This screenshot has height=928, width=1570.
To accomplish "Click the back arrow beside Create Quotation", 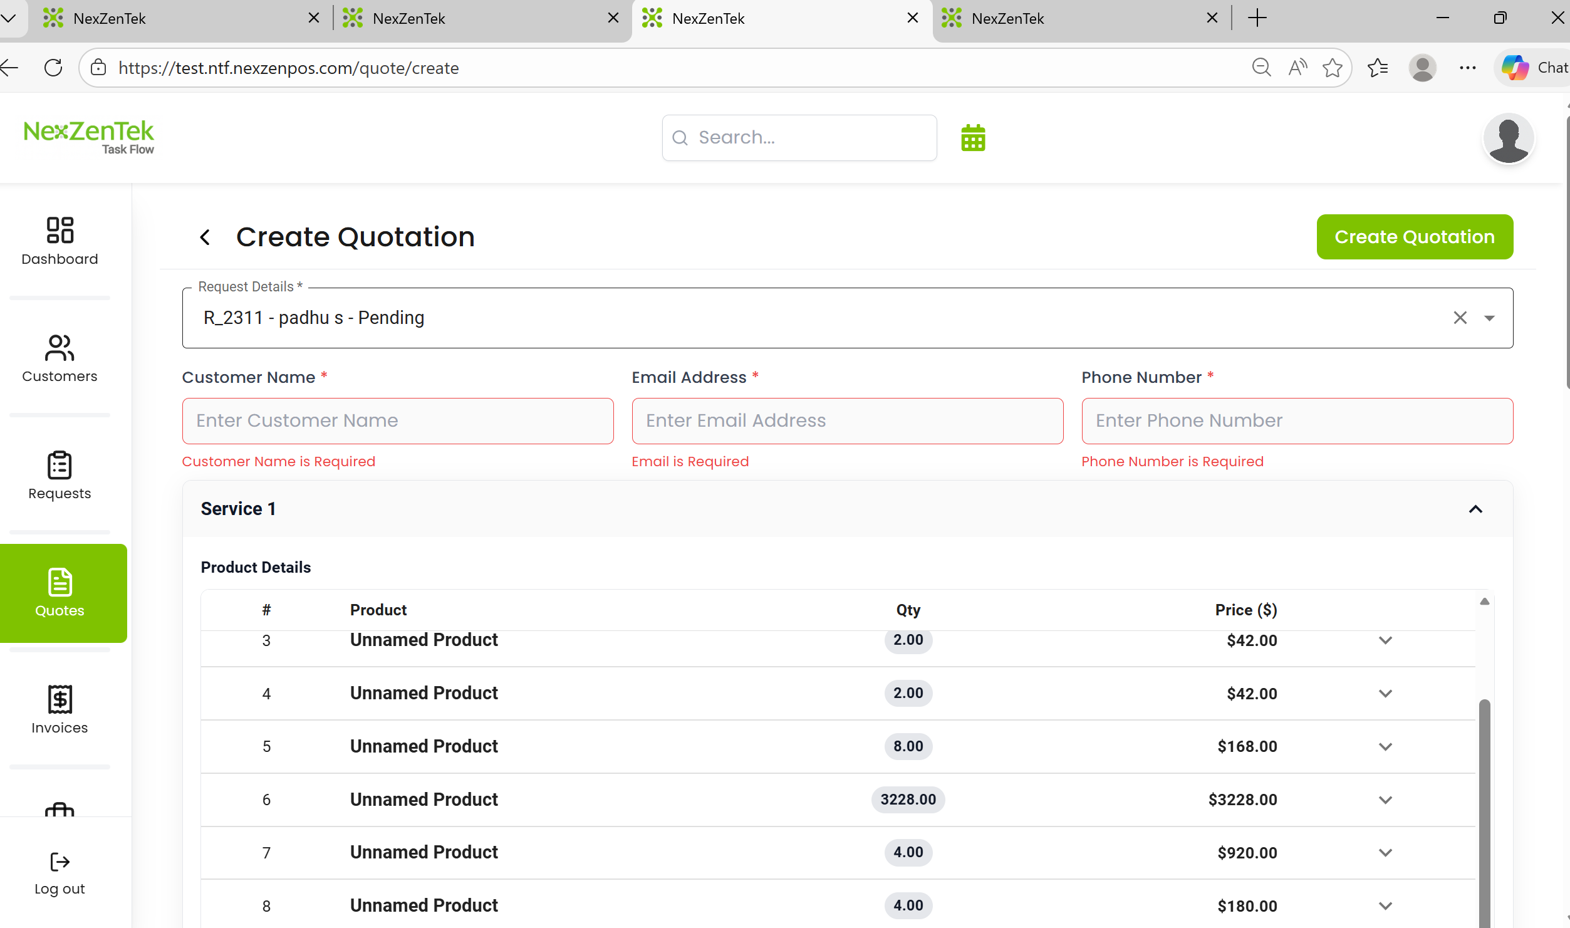I will click(x=205, y=237).
